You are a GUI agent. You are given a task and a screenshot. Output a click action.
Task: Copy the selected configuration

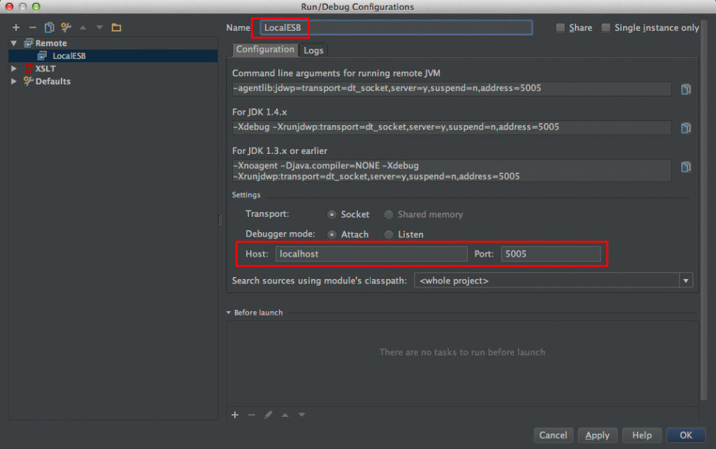tap(50, 27)
